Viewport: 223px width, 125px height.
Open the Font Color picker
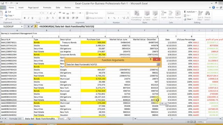53,18
